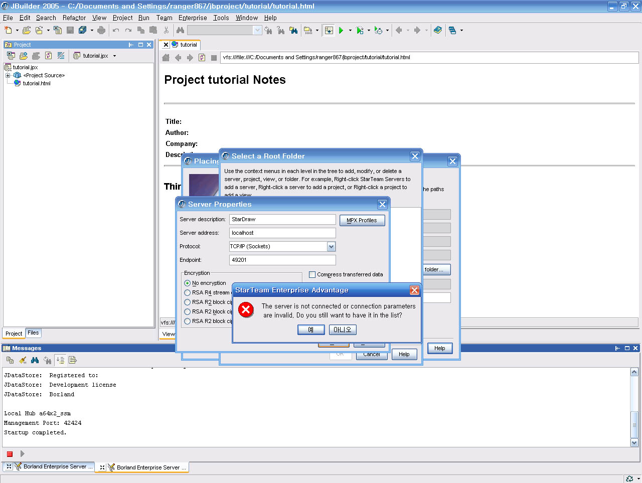Click the browser Home icon
Viewport: 642px width, 483px height.
point(166,58)
